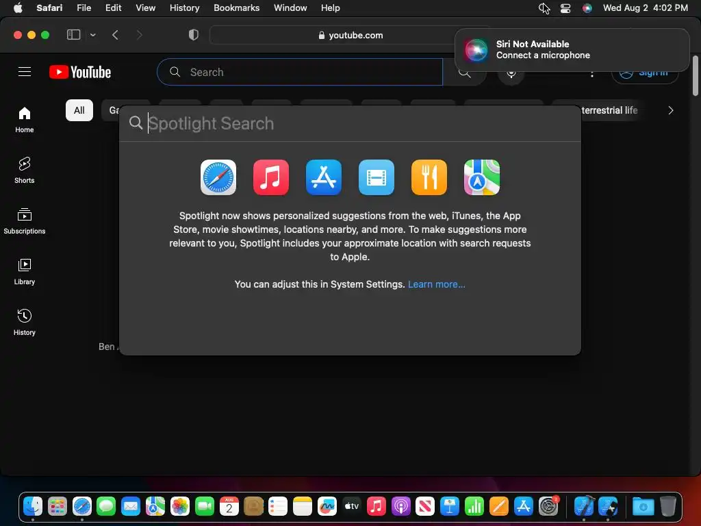Open the File menu
Image resolution: width=701 pixels, height=526 pixels.
point(84,8)
